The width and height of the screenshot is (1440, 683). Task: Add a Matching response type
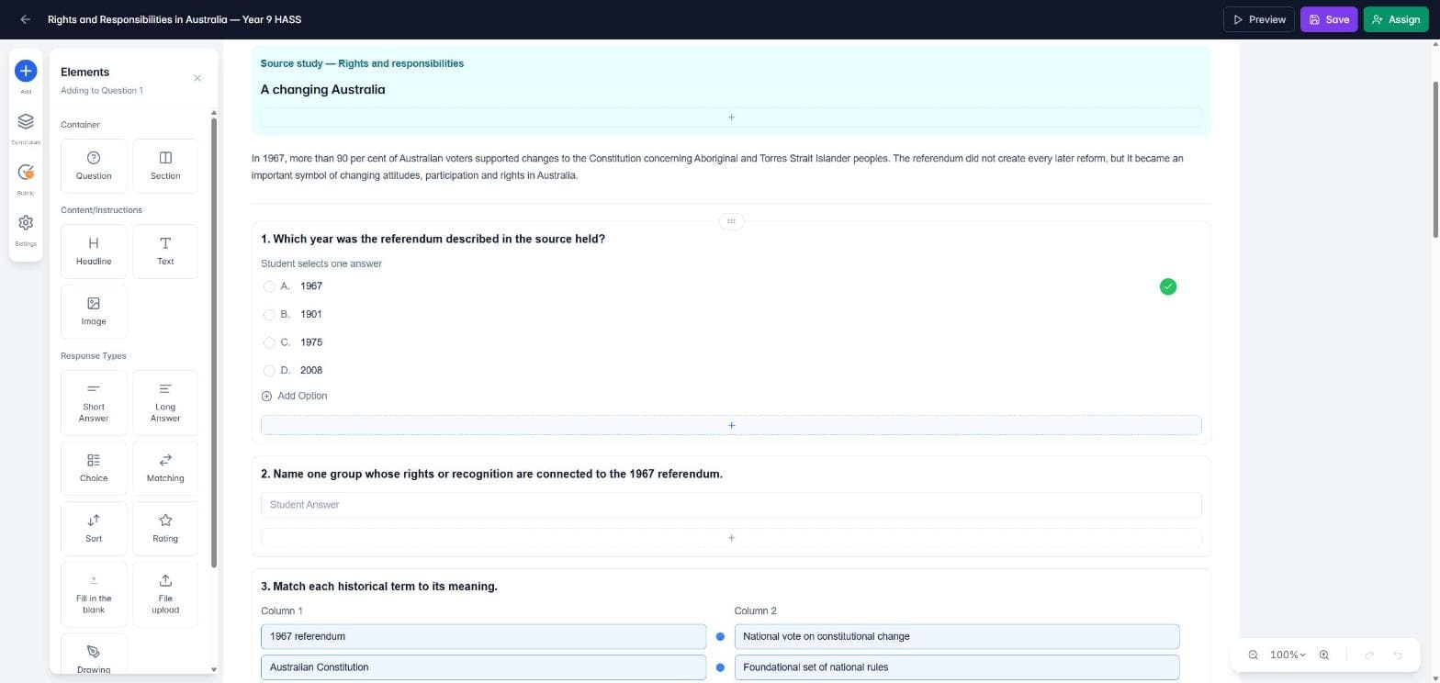coord(165,468)
